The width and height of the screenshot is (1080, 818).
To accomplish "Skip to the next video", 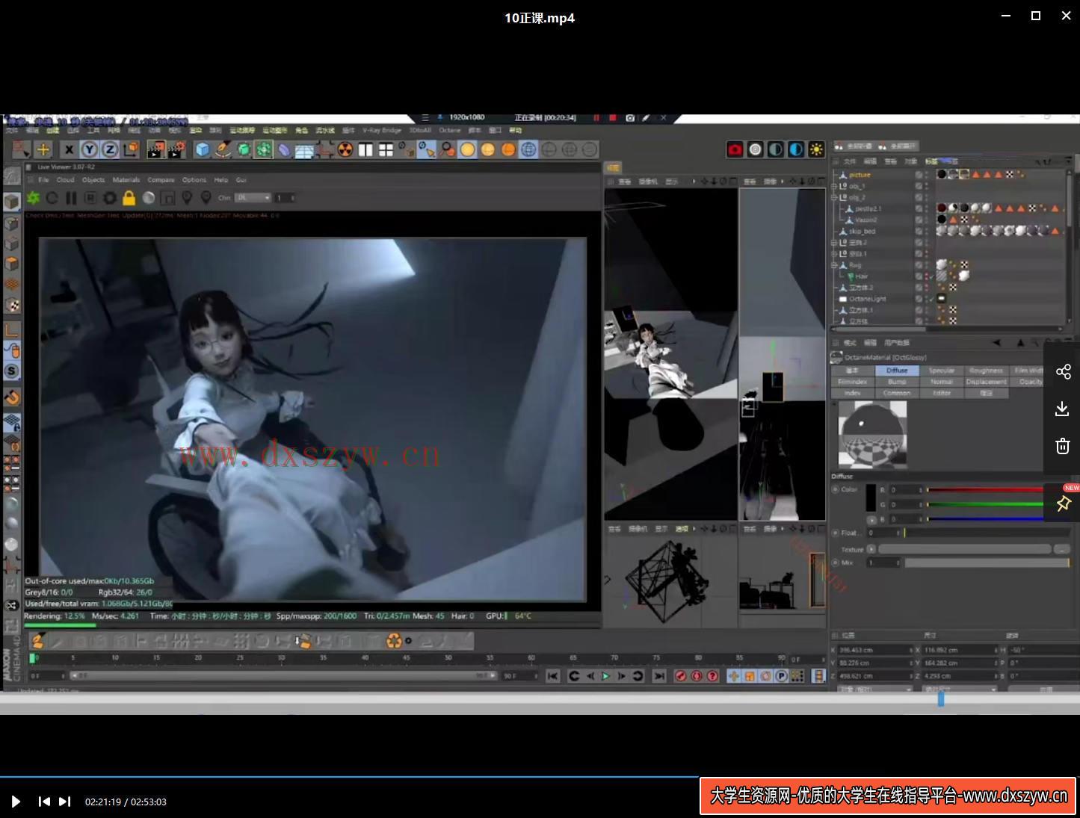I will click(x=65, y=802).
